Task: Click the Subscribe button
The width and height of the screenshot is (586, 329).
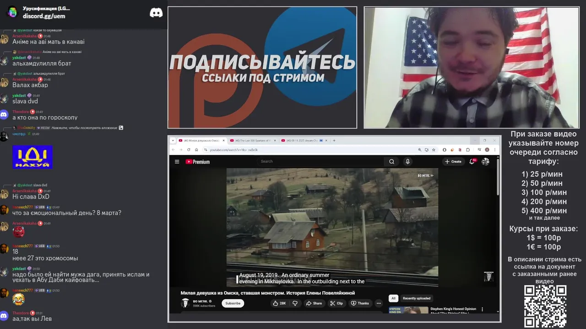Action: (x=233, y=303)
